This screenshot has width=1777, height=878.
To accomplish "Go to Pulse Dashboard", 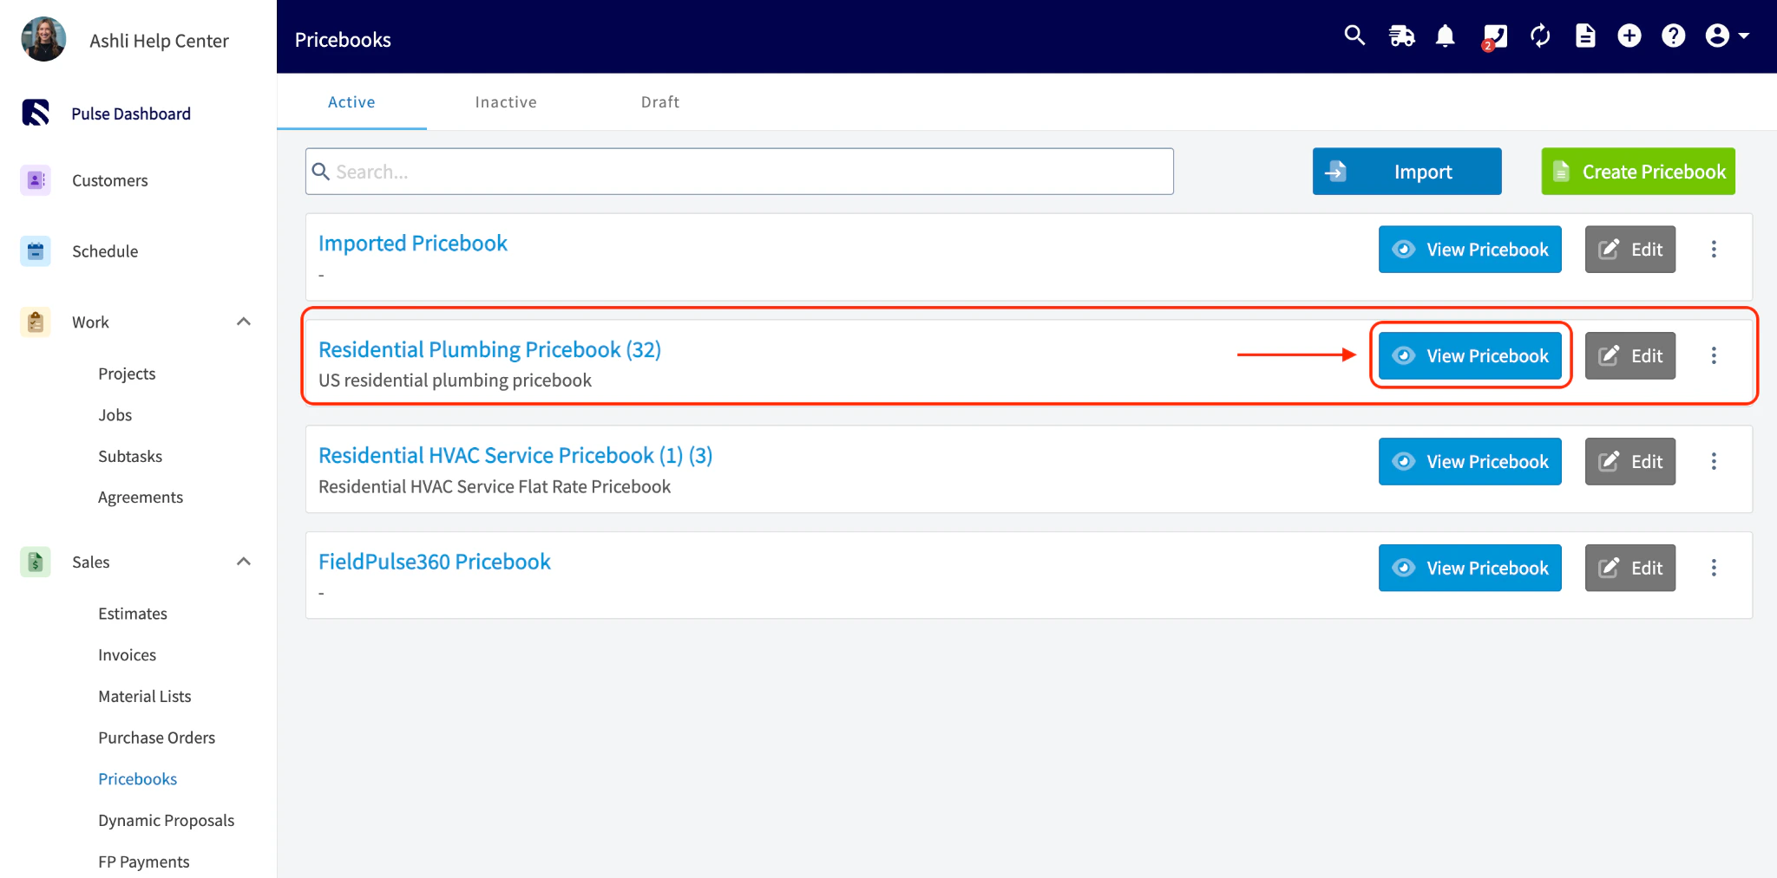I will click(x=131, y=114).
